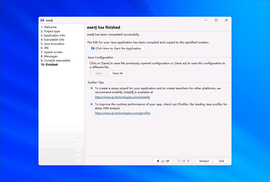Click the 'exe4j has finished' heading
Image resolution: width=270 pixels, height=182 pixels.
click(x=104, y=27)
